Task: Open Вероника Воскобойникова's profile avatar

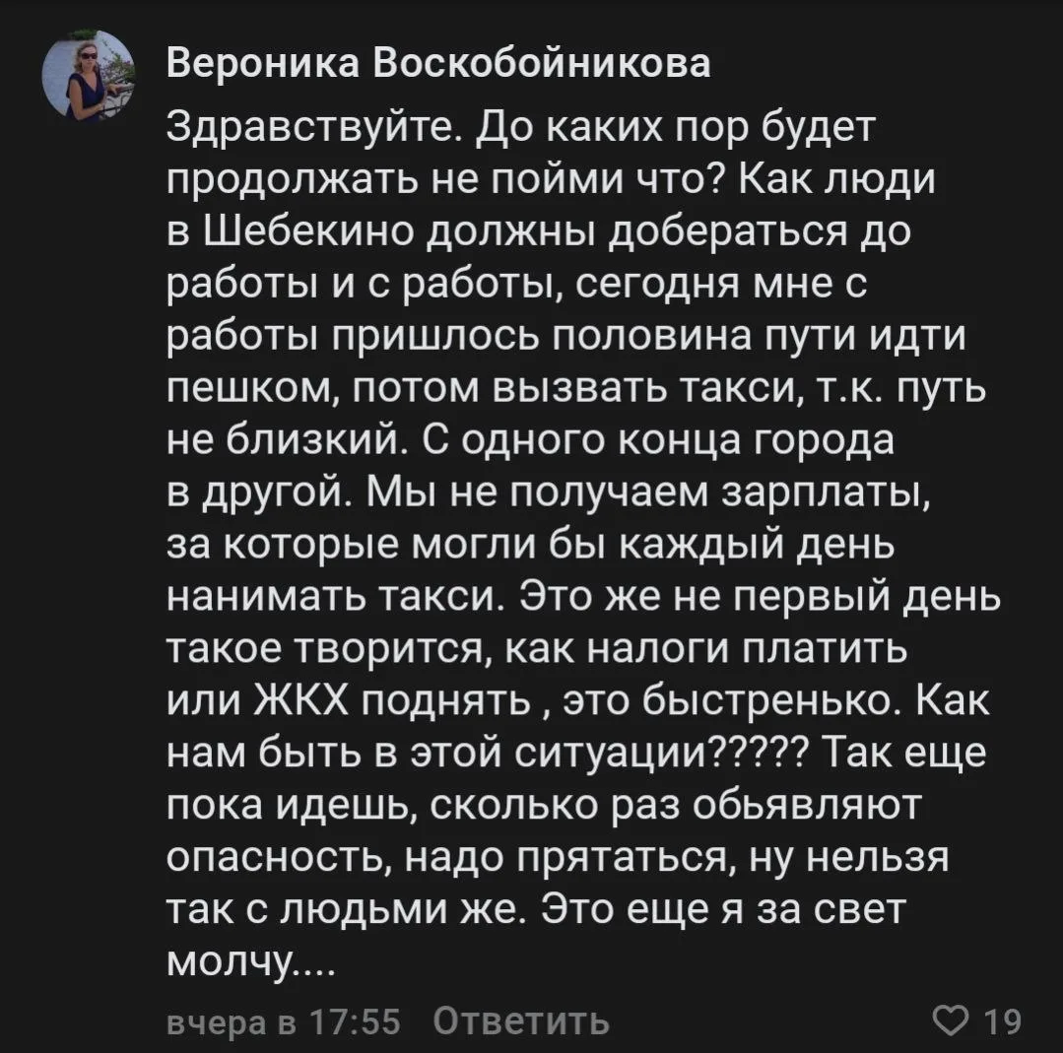Action: click(88, 75)
